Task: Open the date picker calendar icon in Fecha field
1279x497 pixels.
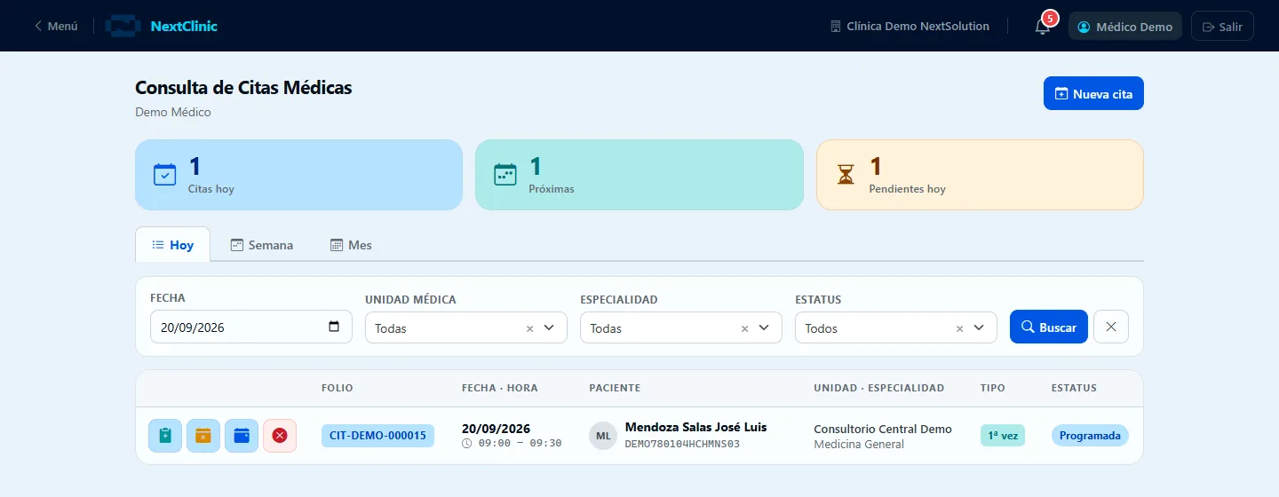Action: [x=334, y=327]
